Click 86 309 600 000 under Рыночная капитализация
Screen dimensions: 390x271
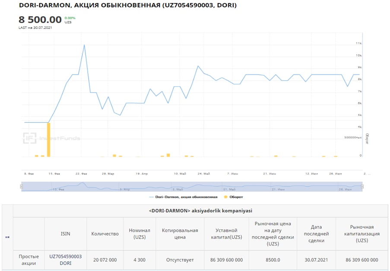(x=362, y=260)
